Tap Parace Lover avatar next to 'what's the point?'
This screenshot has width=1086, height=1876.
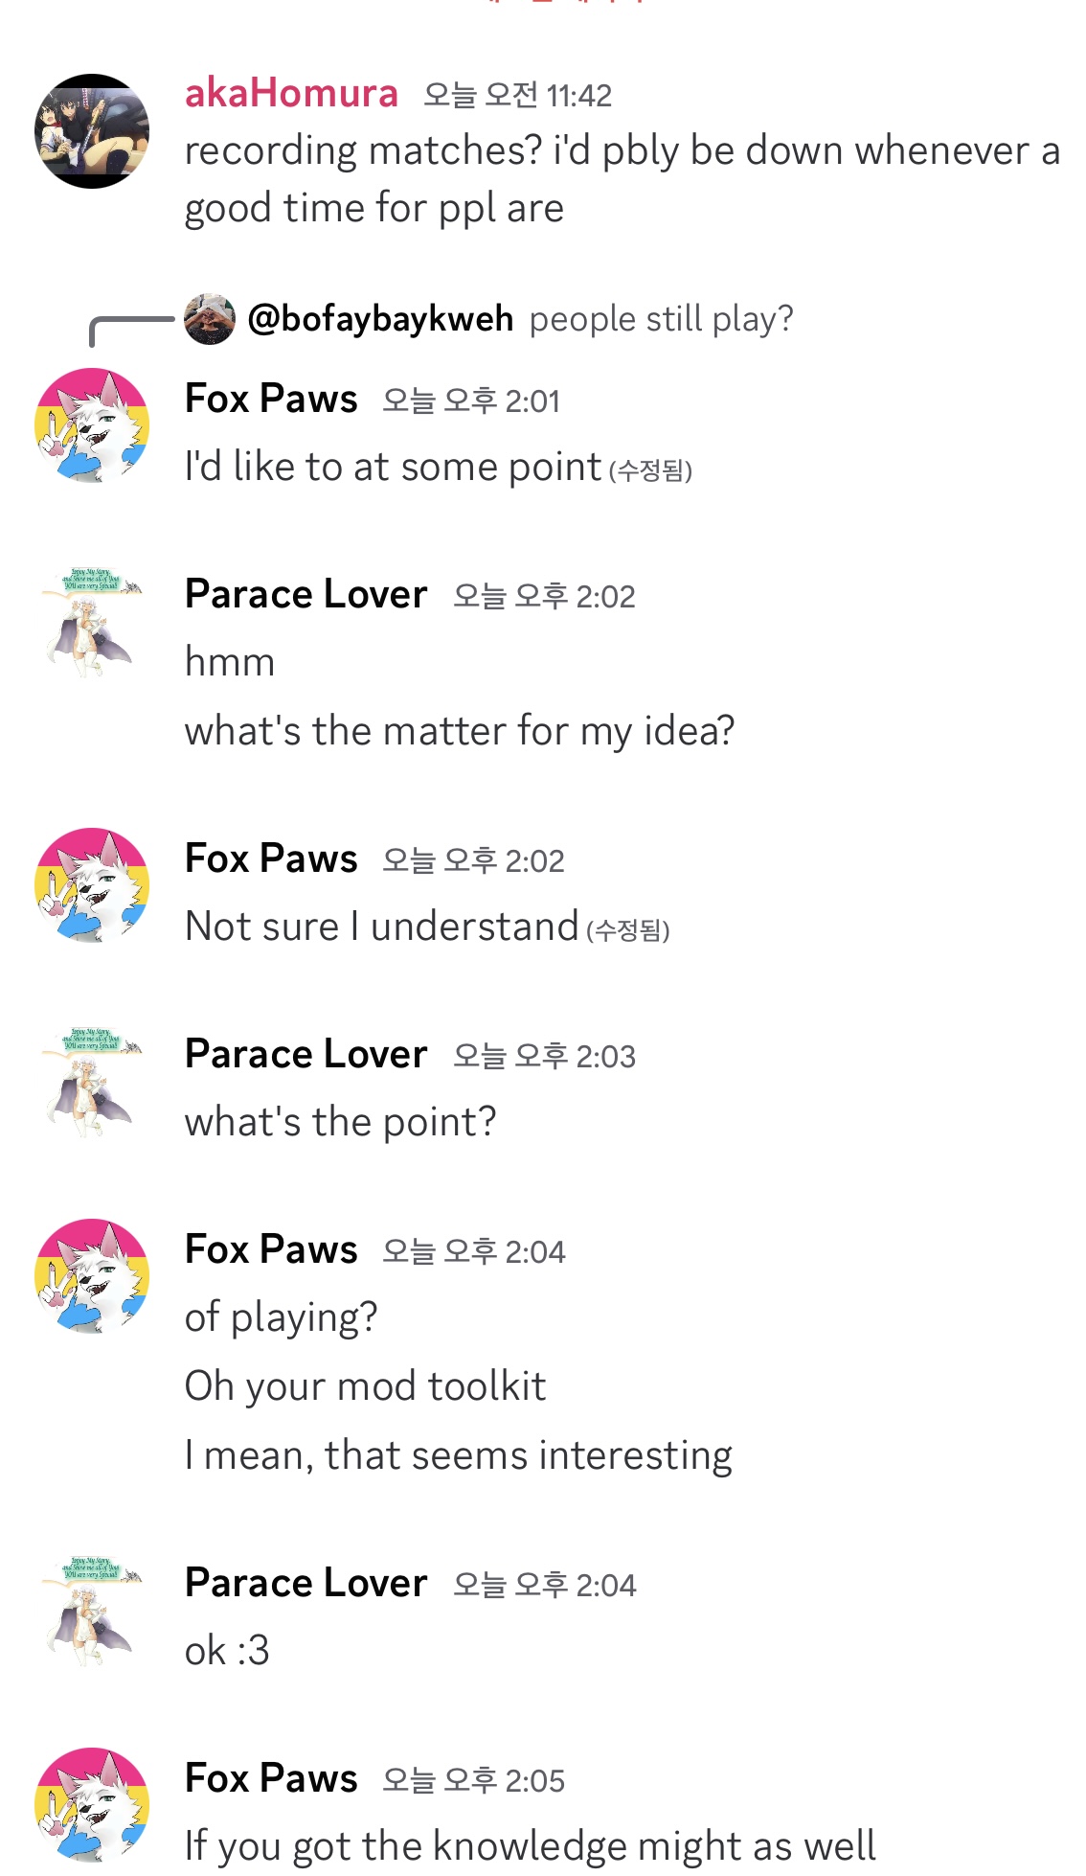92,1081
